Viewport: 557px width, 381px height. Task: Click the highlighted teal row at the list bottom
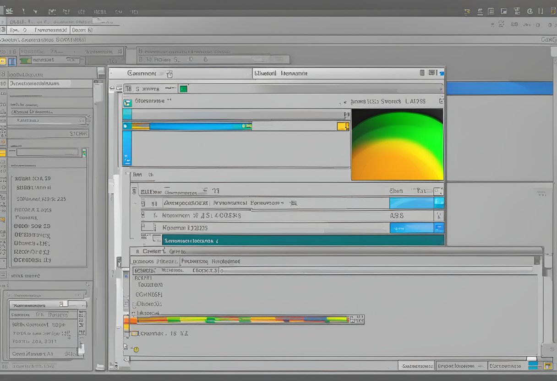302,240
